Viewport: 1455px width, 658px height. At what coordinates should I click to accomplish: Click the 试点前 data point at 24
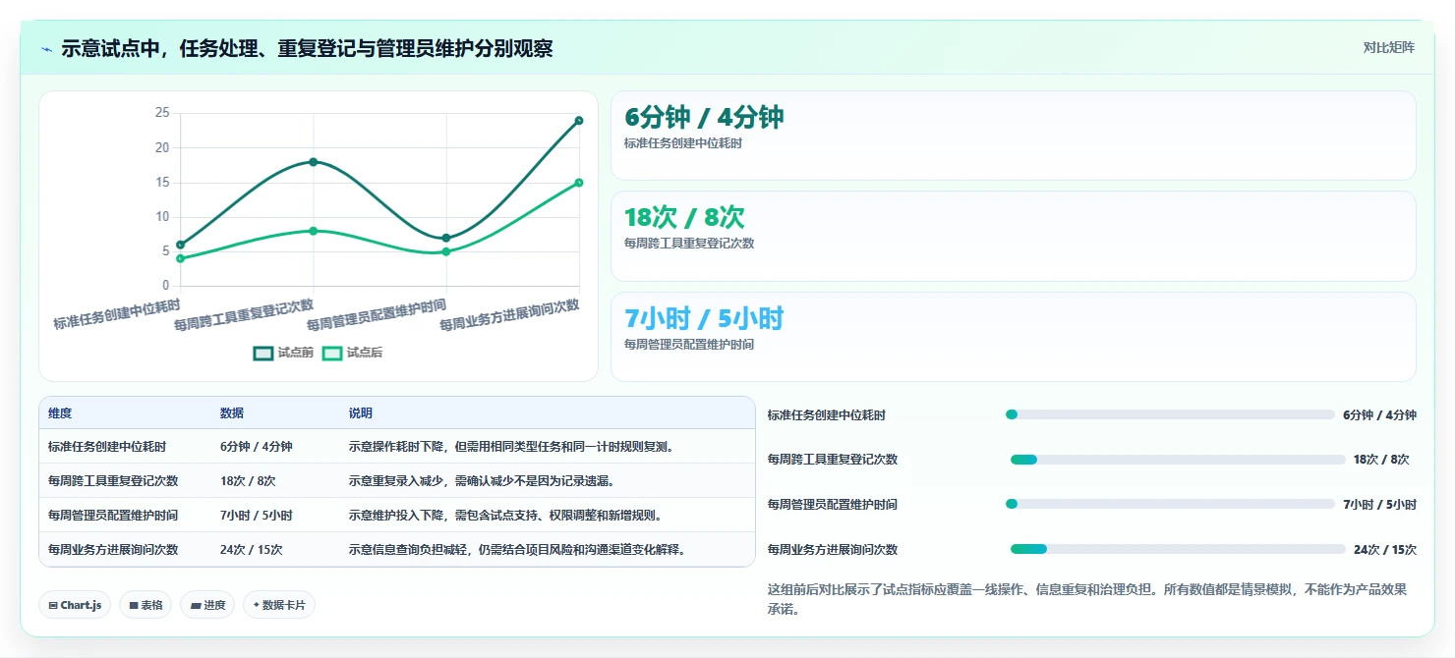[x=579, y=121]
